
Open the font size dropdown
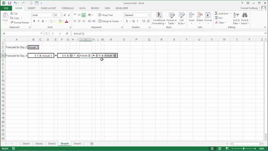click(x=61, y=15)
